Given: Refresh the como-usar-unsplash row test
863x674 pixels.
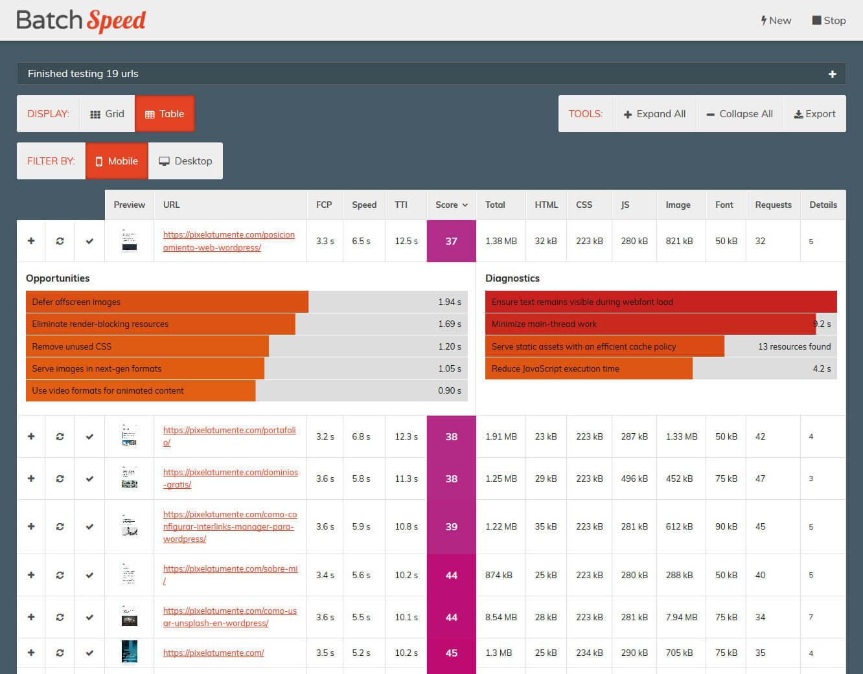Looking at the screenshot, I should pos(60,617).
